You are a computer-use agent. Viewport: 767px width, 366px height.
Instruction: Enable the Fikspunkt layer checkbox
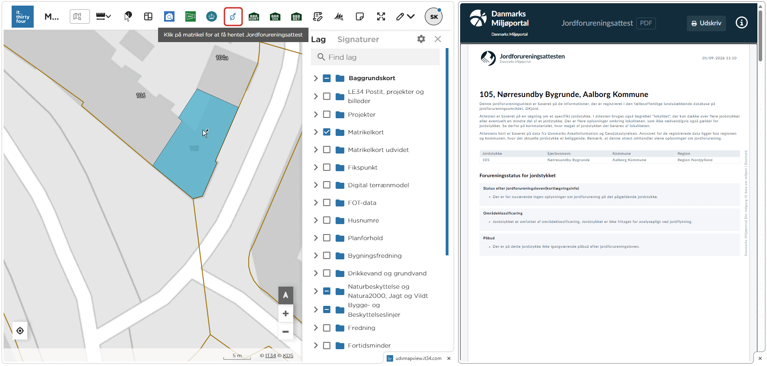(x=327, y=167)
